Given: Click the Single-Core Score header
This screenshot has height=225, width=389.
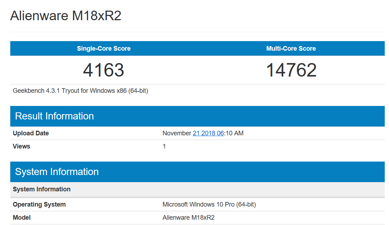Looking at the screenshot, I should [104, 49].
